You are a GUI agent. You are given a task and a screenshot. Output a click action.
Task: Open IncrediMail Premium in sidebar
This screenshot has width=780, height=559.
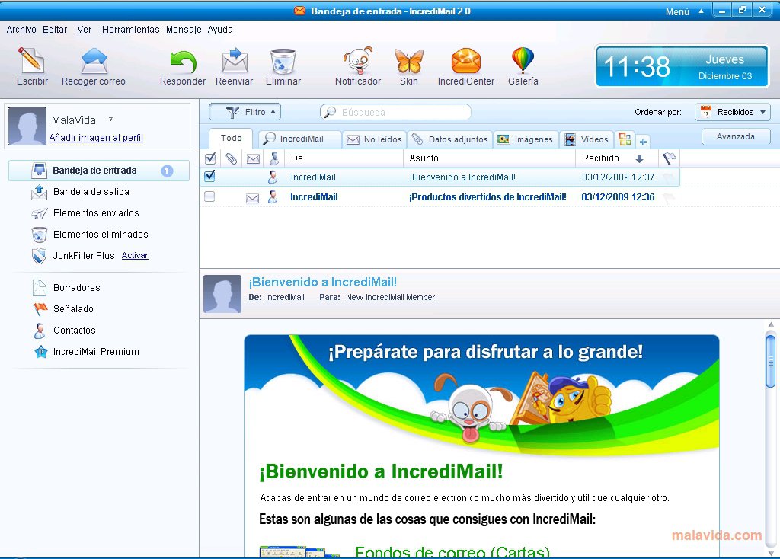pyautogui.click(x=96, y=352)
